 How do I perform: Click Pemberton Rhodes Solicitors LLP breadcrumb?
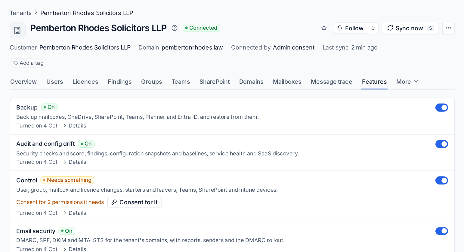87,13
